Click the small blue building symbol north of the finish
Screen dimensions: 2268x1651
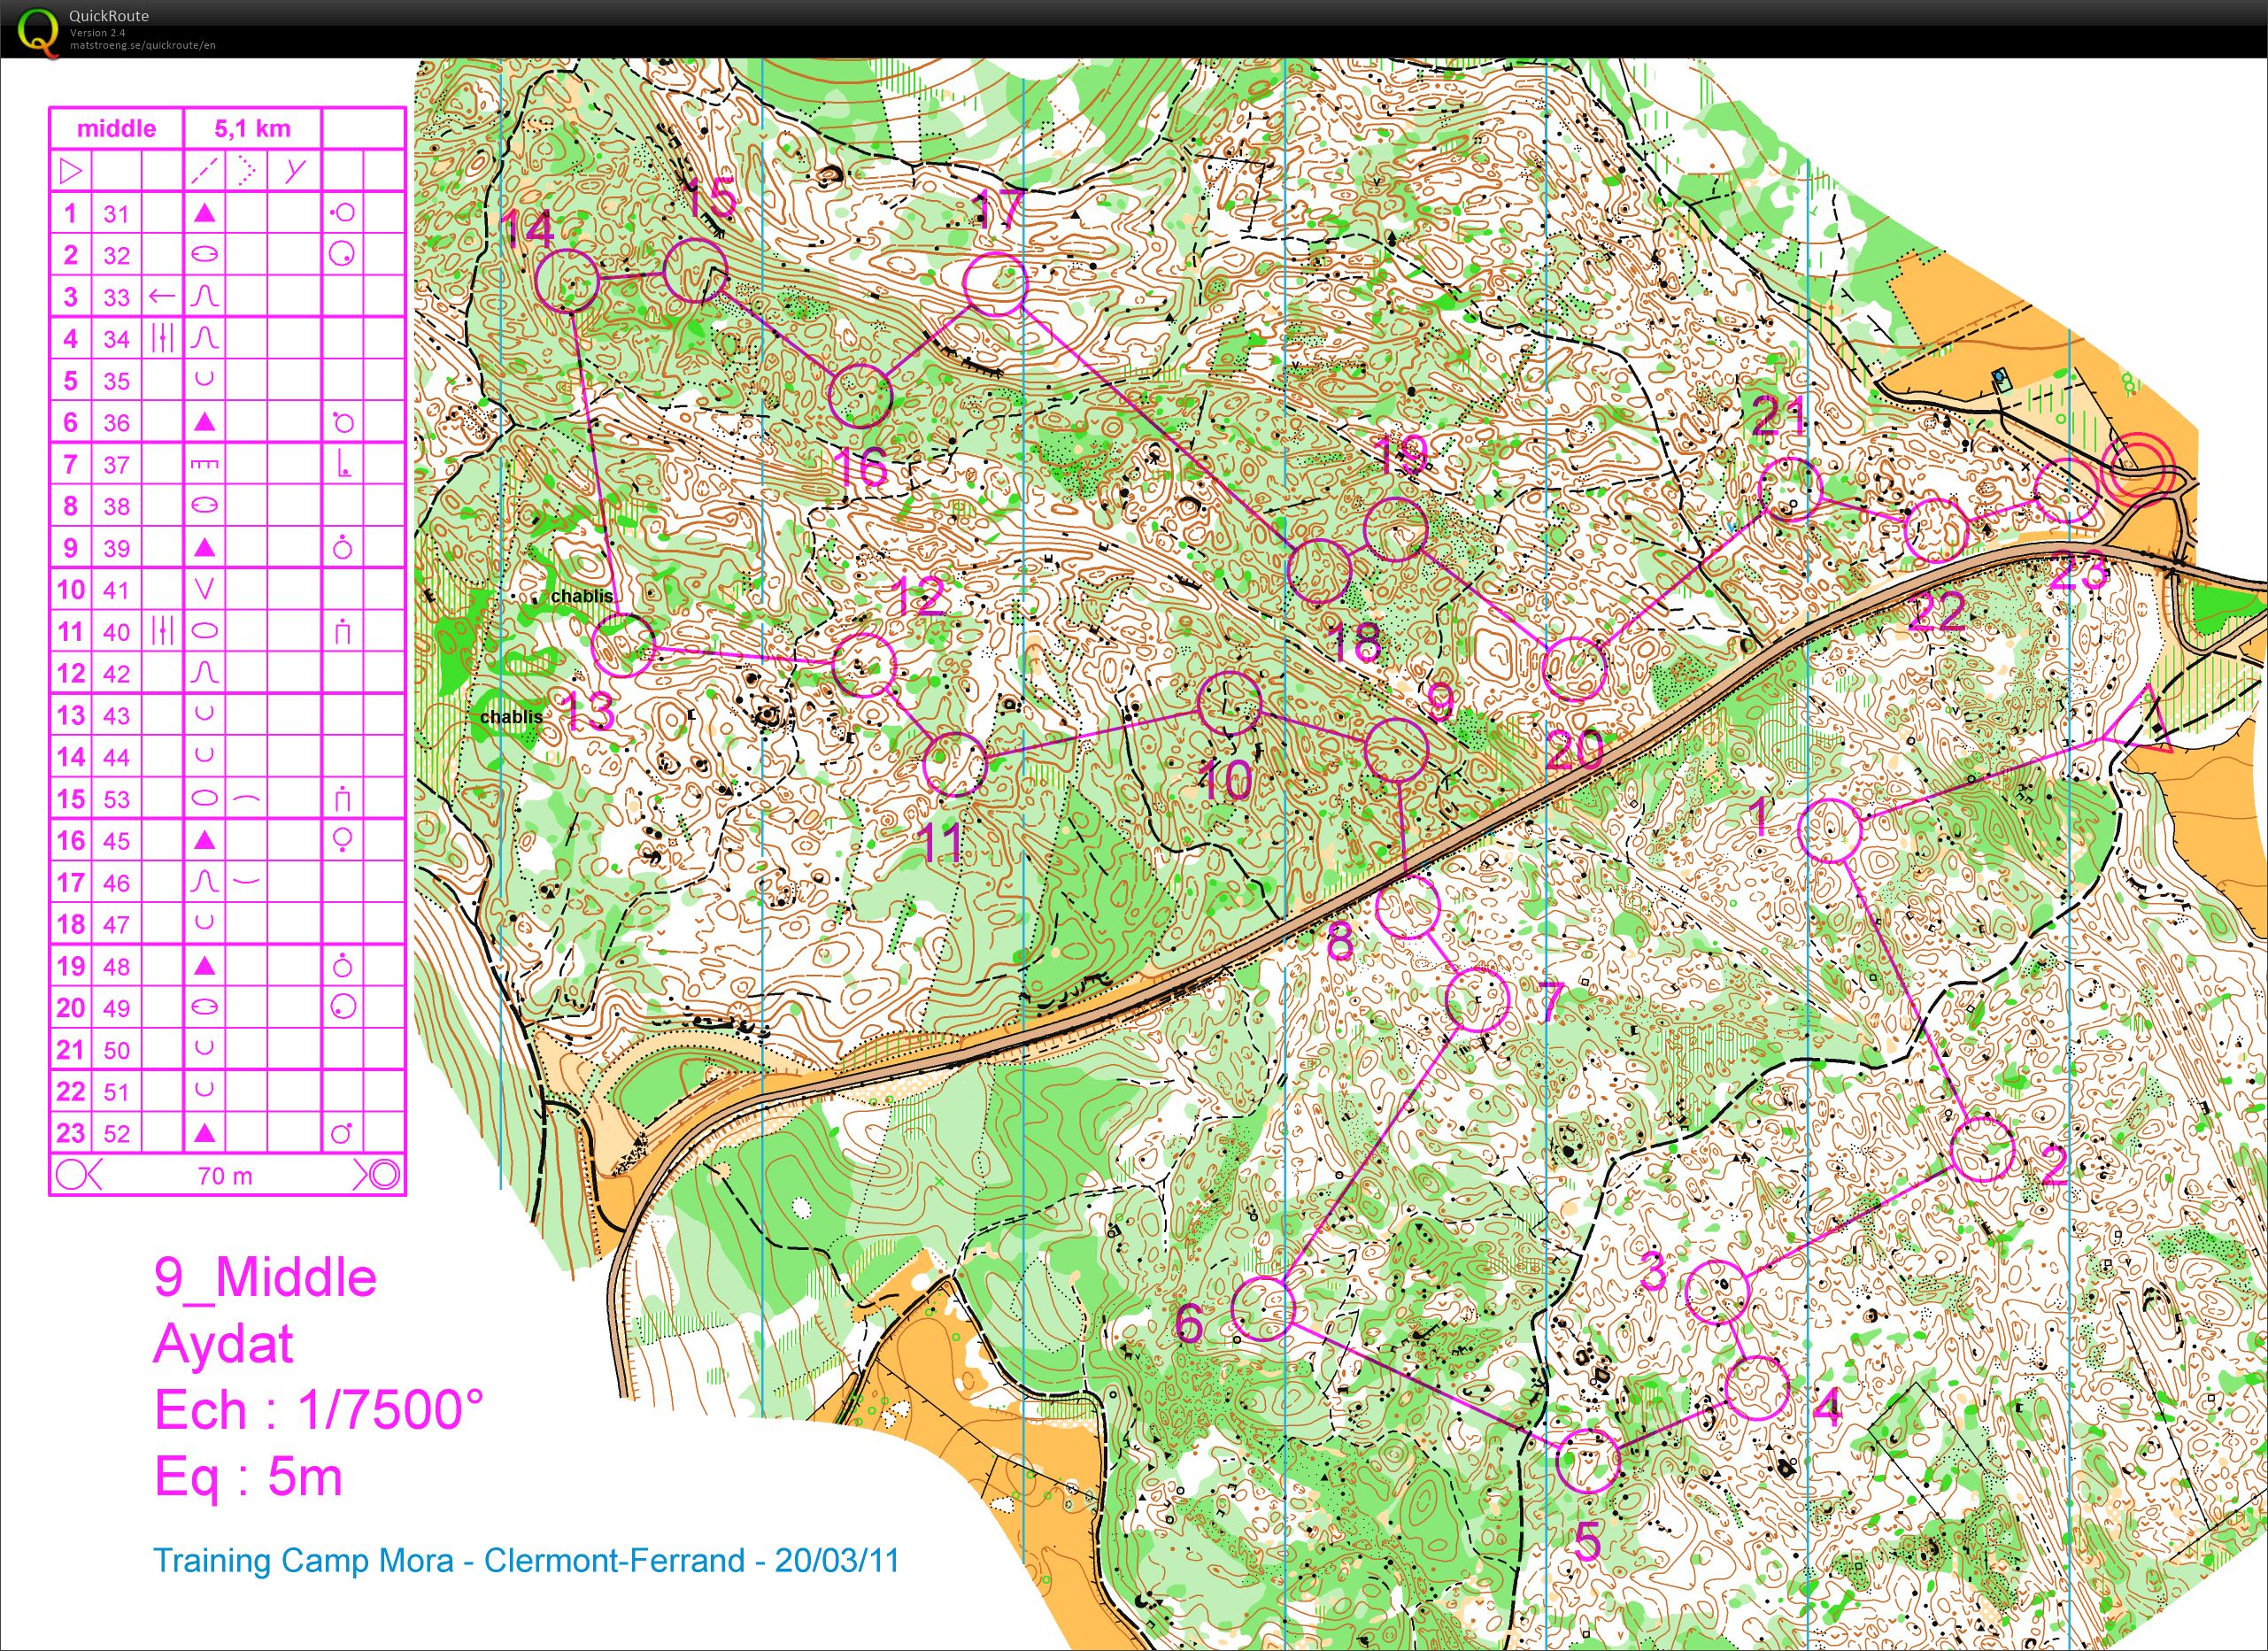coord(2003,379)
